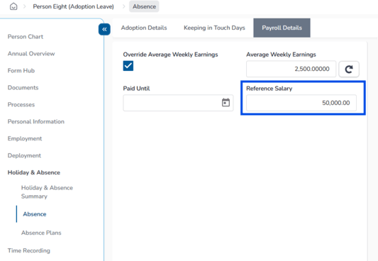Click Person Eight (Adoption Leave) breadcrumb
The width and height of the screenshot is (378, 261).
tap(73, 6)
